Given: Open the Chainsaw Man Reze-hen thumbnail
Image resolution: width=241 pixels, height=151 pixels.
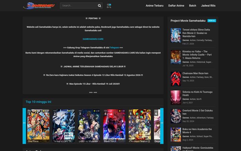Looking at the screenshot, I should [176, 79].
